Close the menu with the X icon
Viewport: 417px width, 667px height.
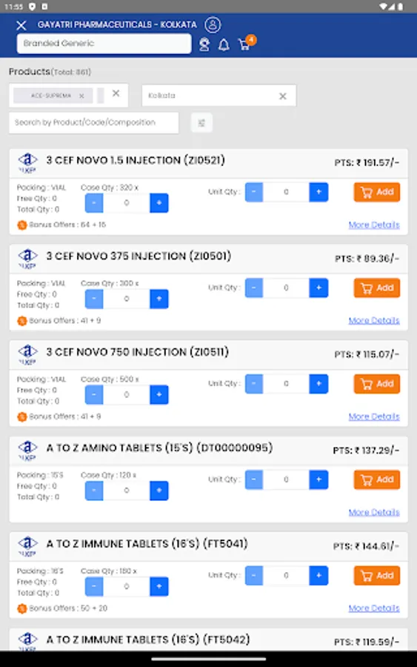click(x=21, y=25)
